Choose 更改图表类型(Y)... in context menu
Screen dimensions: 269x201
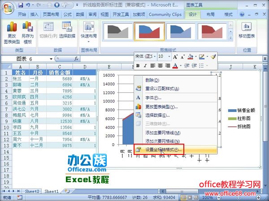tap(176, 107)
